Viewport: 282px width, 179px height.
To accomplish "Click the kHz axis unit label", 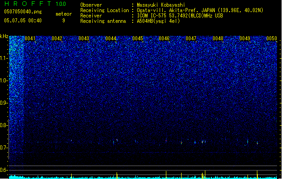I will tap(4, 36).
